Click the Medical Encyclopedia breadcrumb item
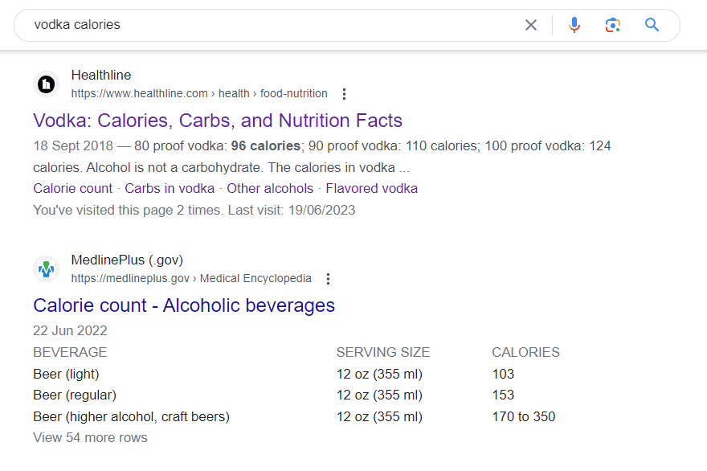707x471 pixels. pyautogui.click(x=255, y=279)
